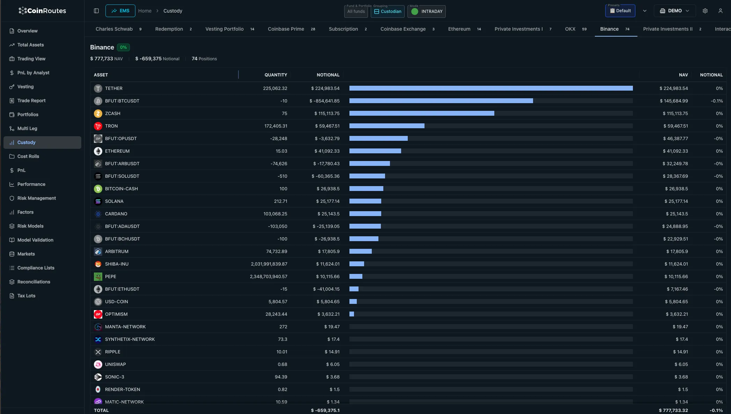Switch to the Coinbase Prime tab

[291, 29]
